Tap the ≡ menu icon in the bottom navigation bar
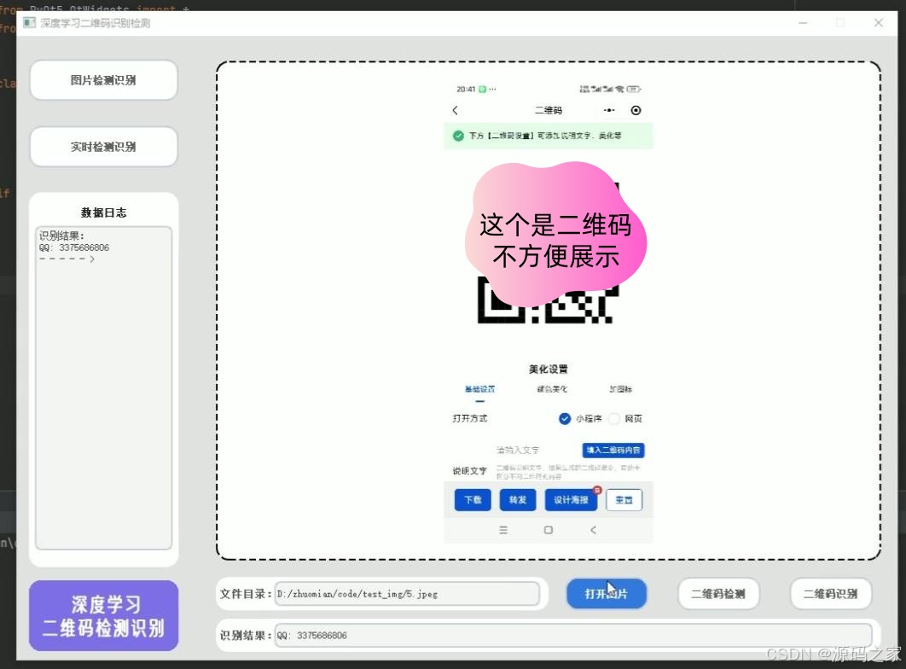 click(503, 529)
